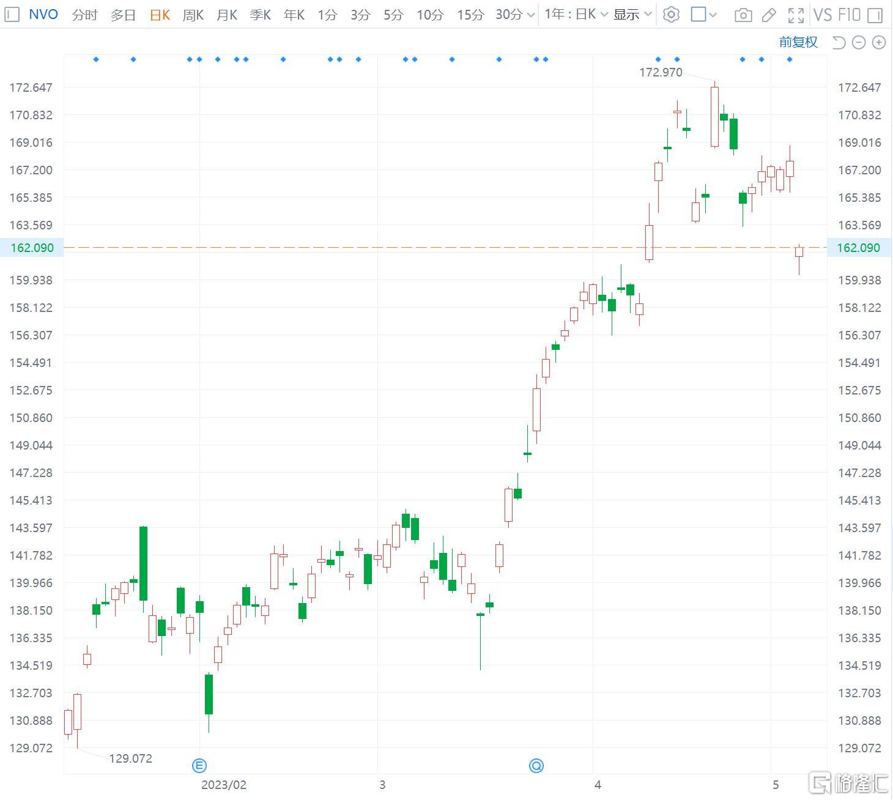893x800 pixels.
Task: Switch to 多日 multi-day tab
Action: point(123,15)
